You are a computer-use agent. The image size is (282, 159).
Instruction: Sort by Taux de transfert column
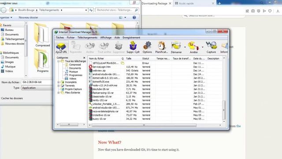[x=182, y=59]
